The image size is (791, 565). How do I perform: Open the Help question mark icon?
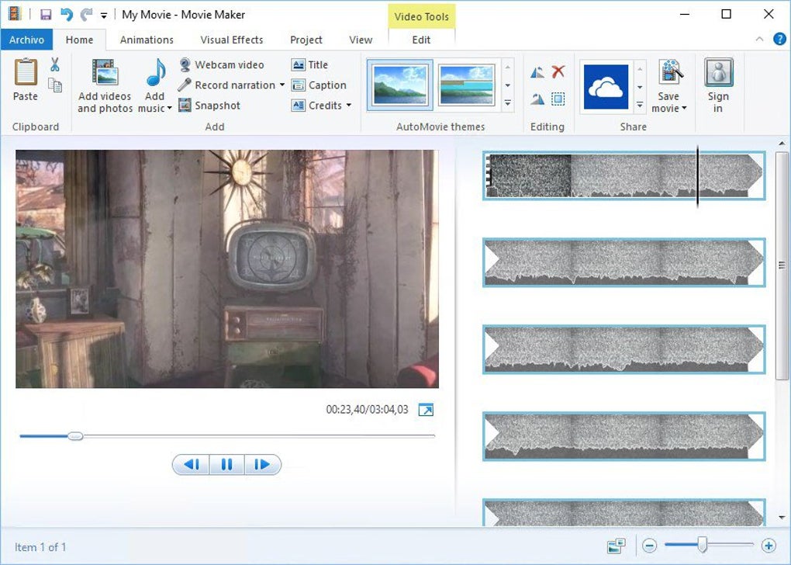tap(779, 40)
